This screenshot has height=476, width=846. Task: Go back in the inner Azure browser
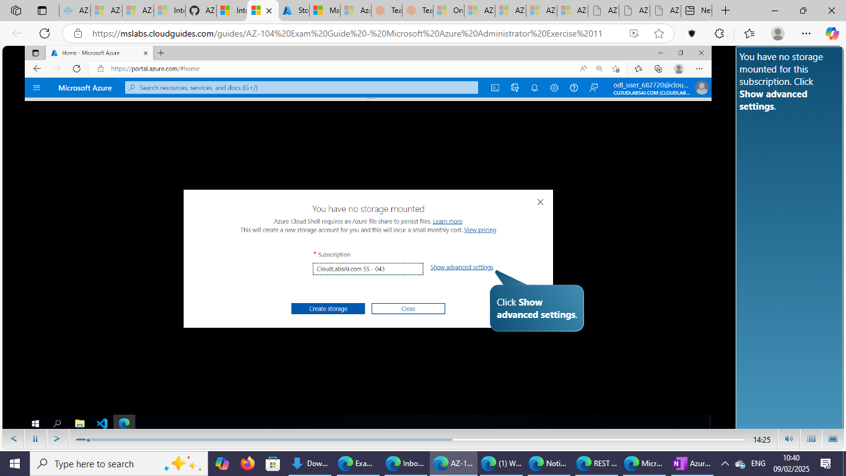[x=37, y=69]
